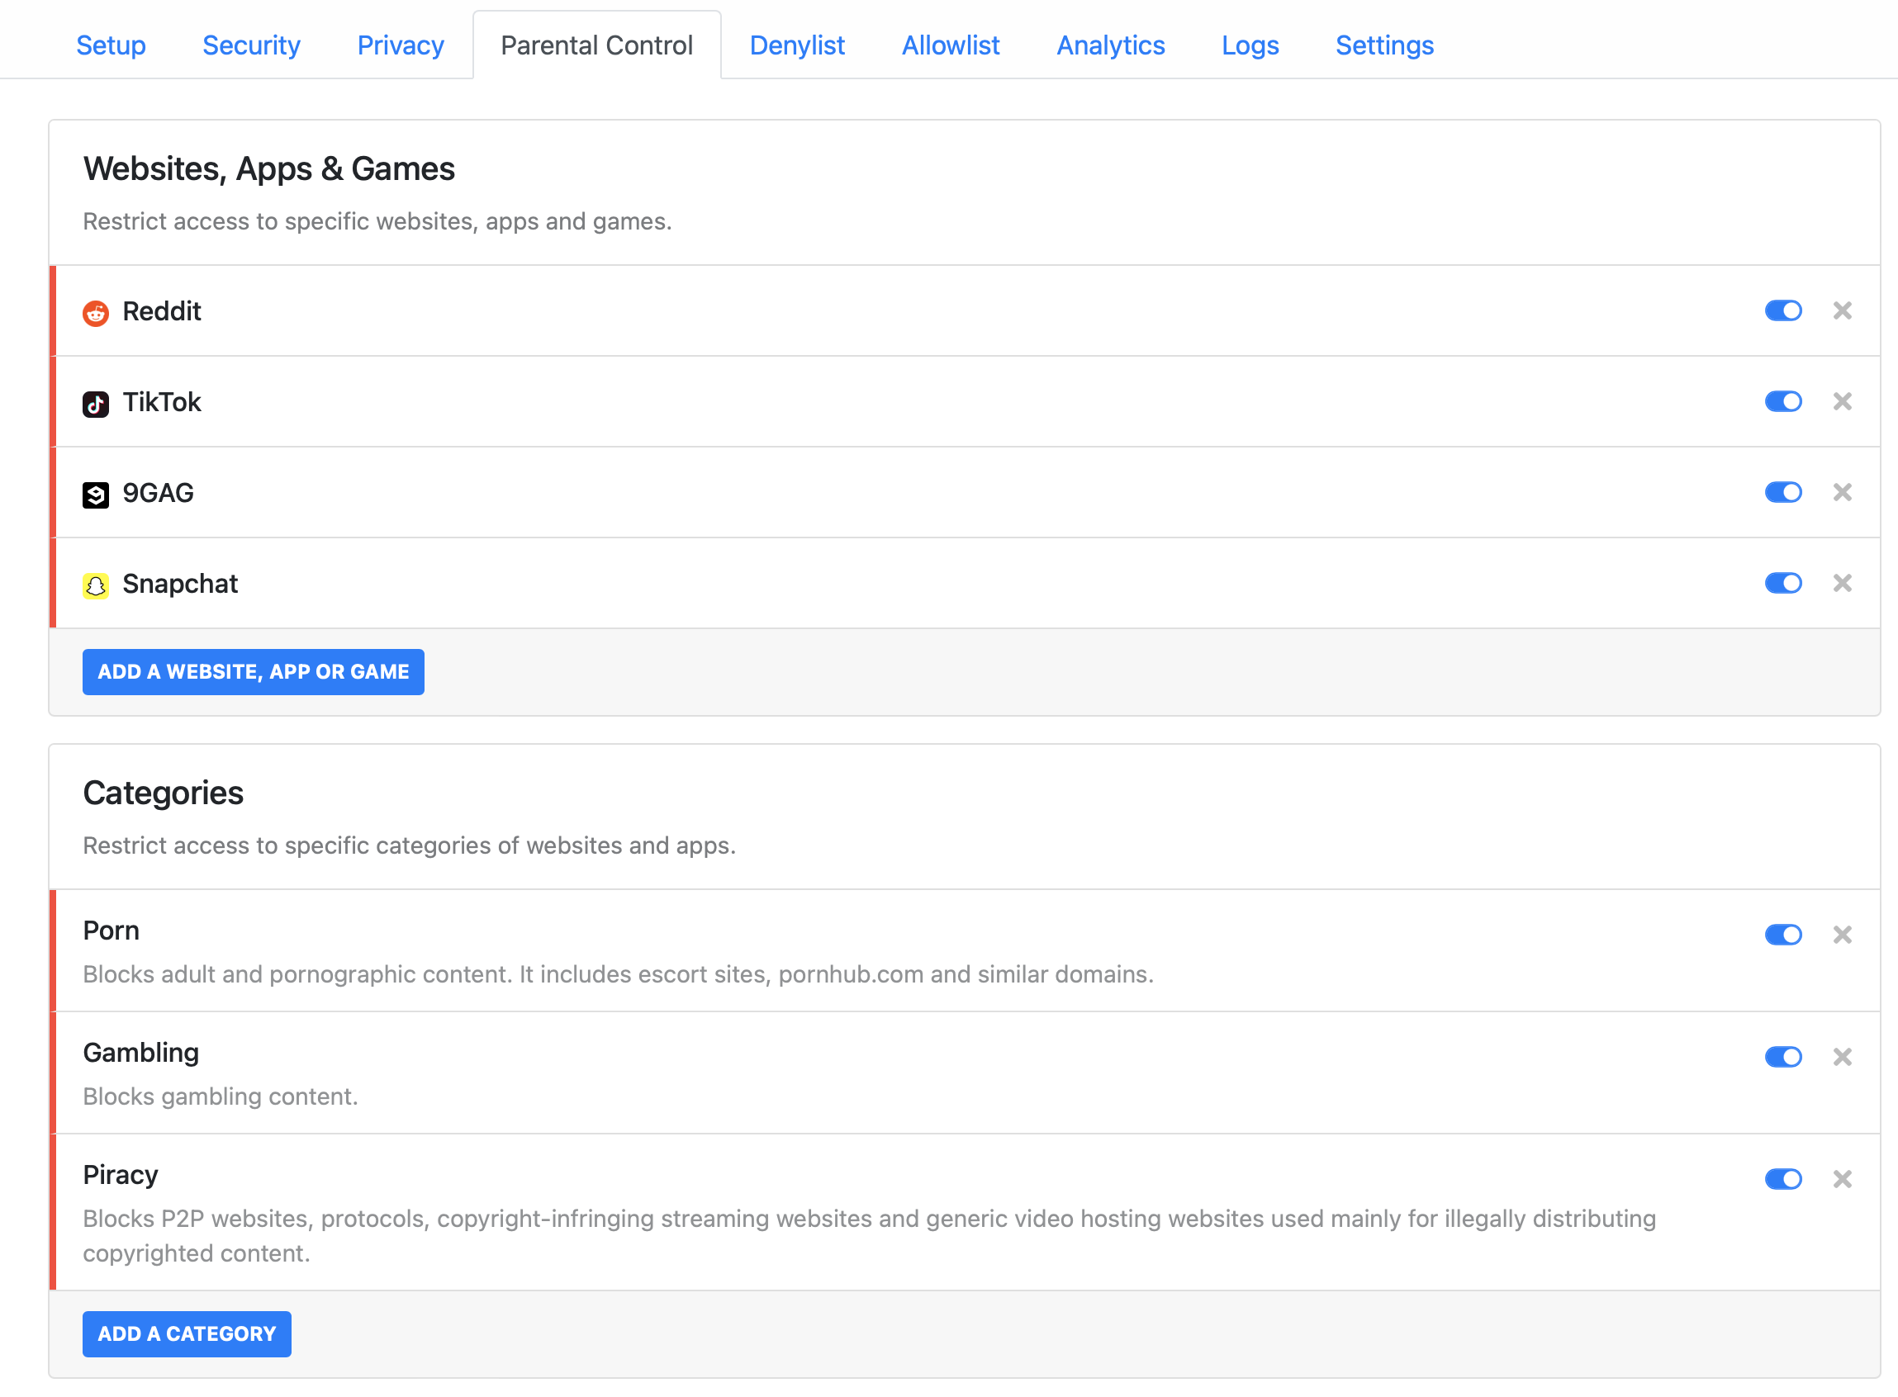Click the Add a Category button
1898x1397 pixels.
187,1333
